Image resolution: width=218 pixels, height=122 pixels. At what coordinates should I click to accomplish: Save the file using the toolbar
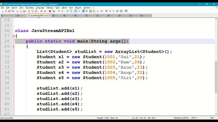click(x=9, y=11)
